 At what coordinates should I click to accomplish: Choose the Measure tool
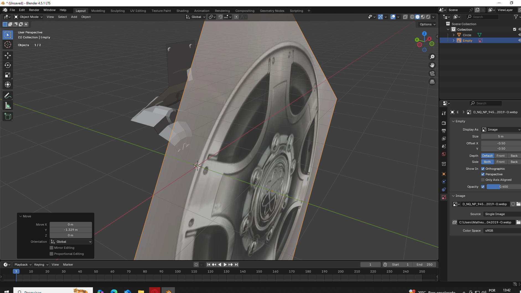(x=8, y=105)
